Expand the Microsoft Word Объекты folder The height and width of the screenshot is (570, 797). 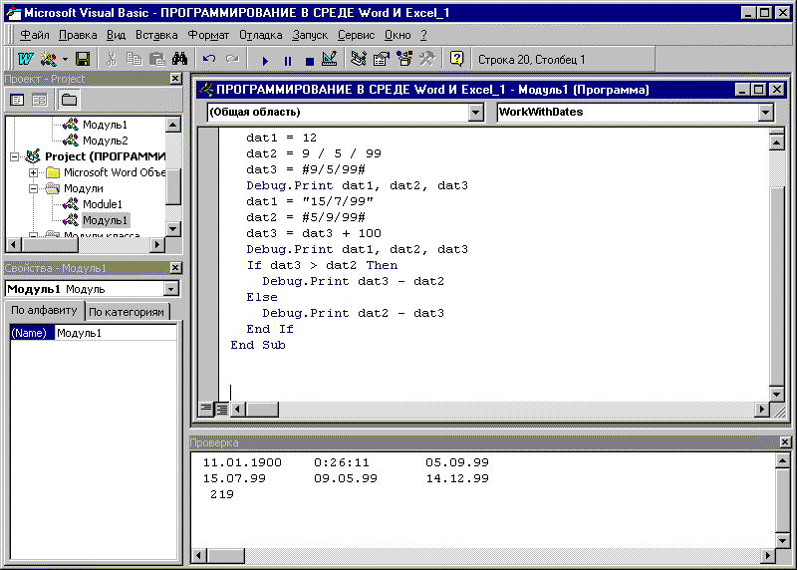[x=33, y=172]
